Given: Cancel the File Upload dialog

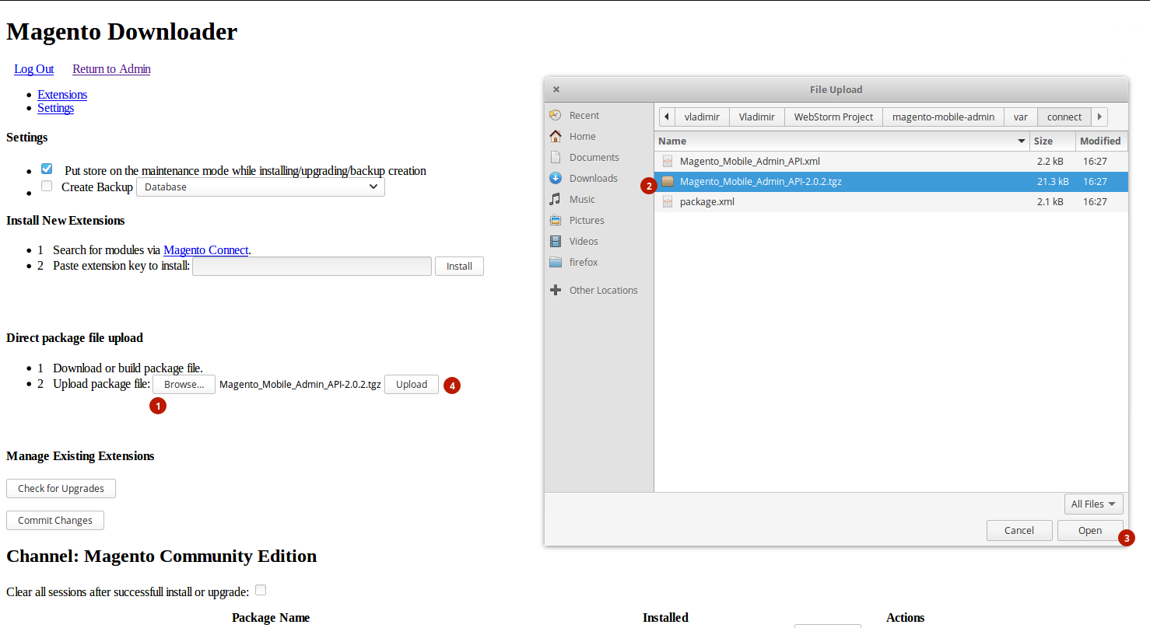Looking at the screenshot, I should click(1019, 530).
